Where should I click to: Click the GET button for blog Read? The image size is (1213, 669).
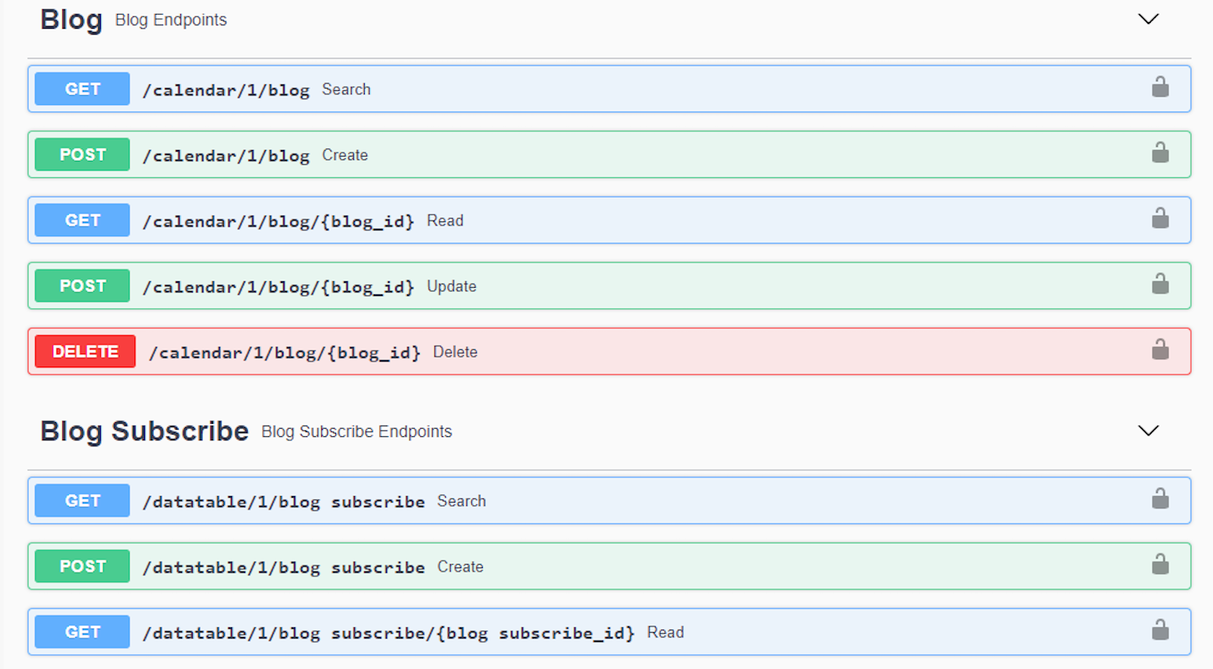[83, 221]
